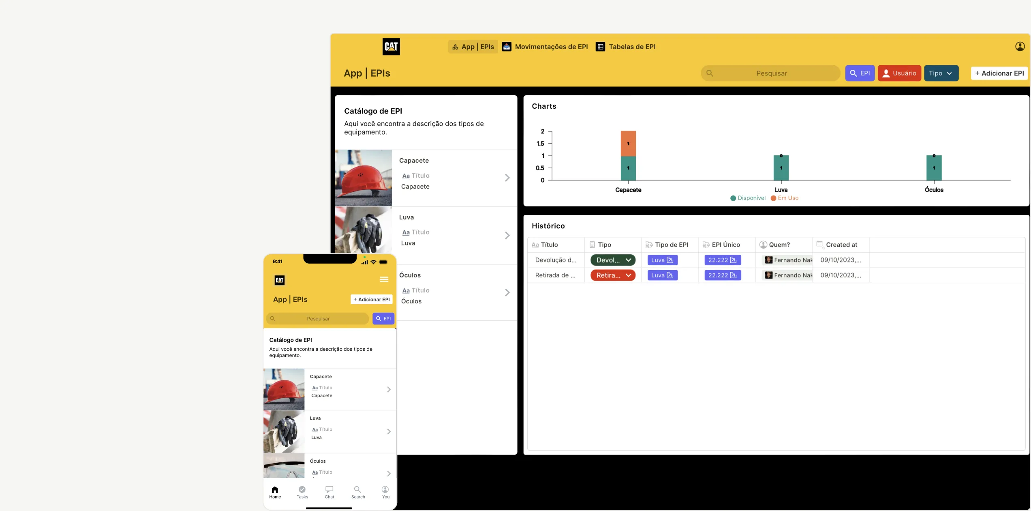The height and width of the screenshot is (511, 1031).
Task: Switch to the App | EPIs tab
Action: pos(473,47)
